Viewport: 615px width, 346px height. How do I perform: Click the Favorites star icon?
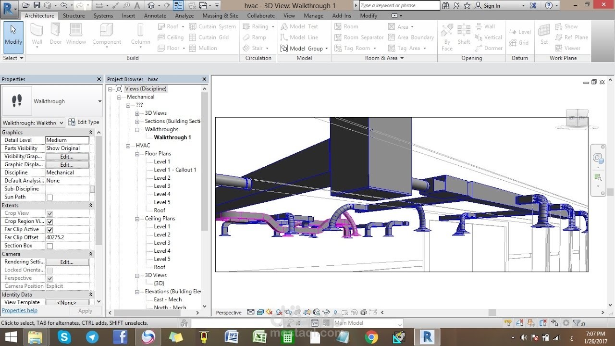(467, 6)
